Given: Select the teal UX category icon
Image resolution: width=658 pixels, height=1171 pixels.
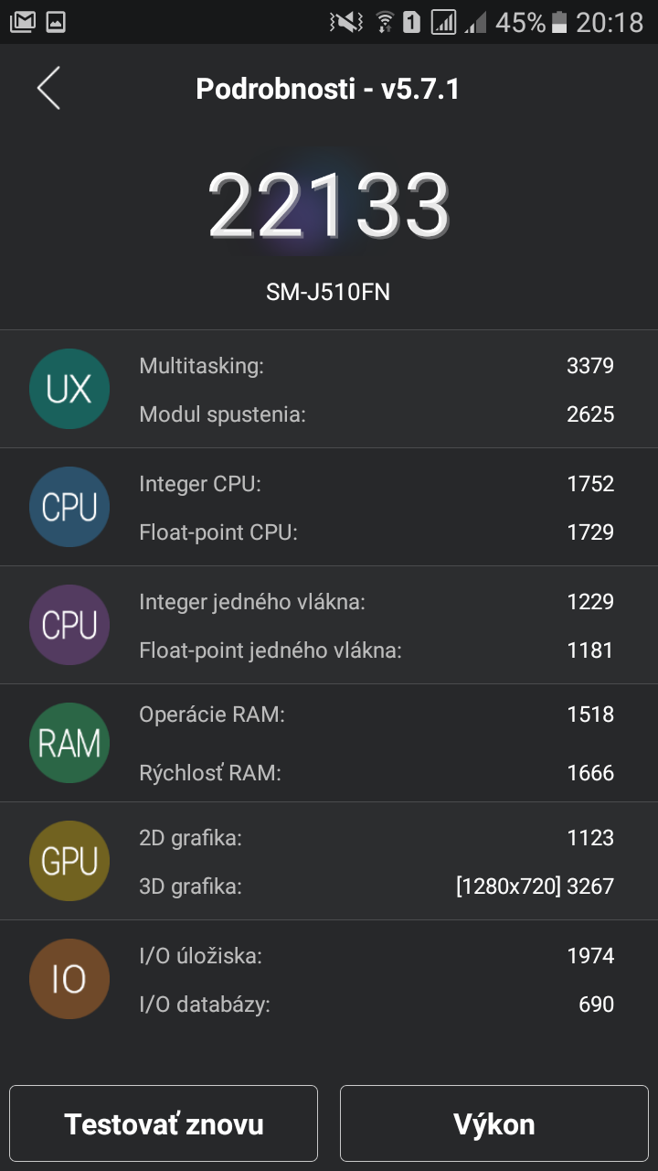Looking at the screenshot, I should point(69,389).
